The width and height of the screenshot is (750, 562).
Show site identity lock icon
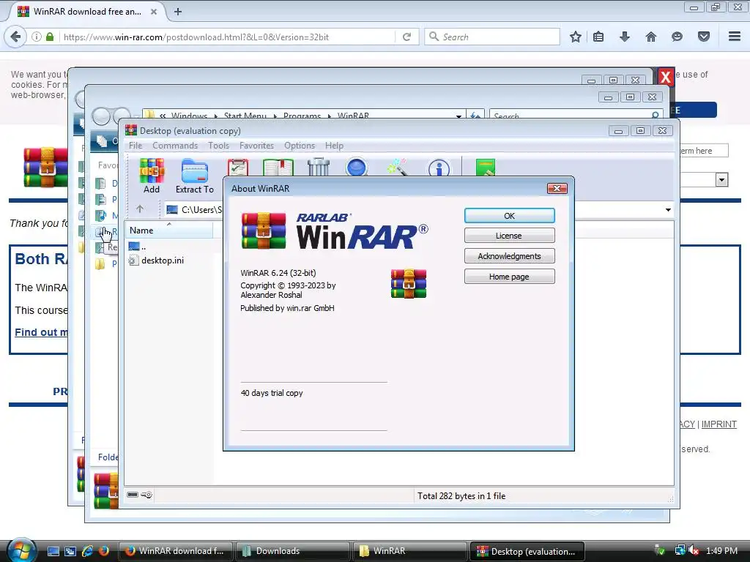pyautogui.click(x=50, y=37)
